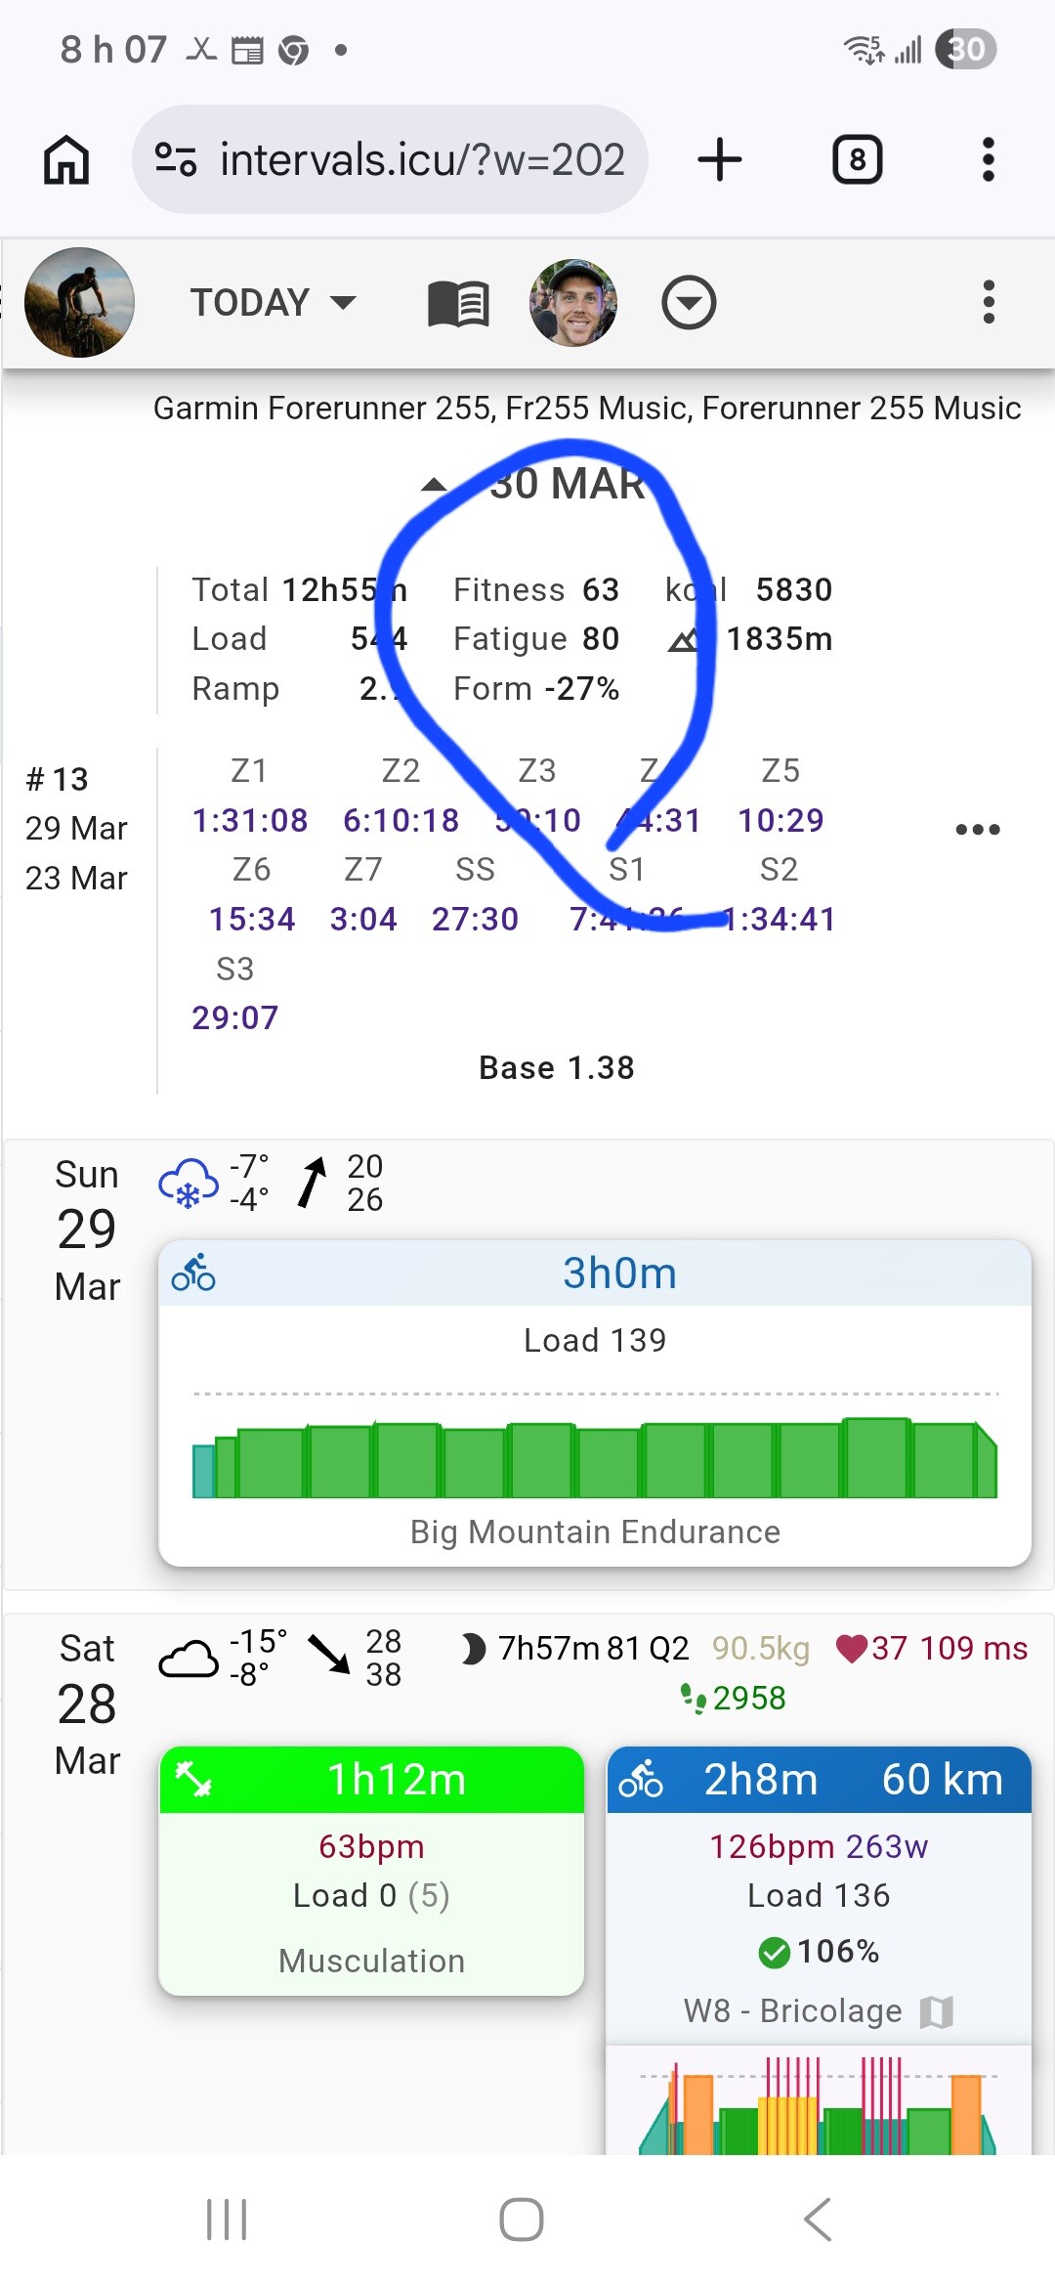The image size is (1055, 2287).
Task: Open the W8 - Bricolage ride activity
Action: (x=819, y=1896)
